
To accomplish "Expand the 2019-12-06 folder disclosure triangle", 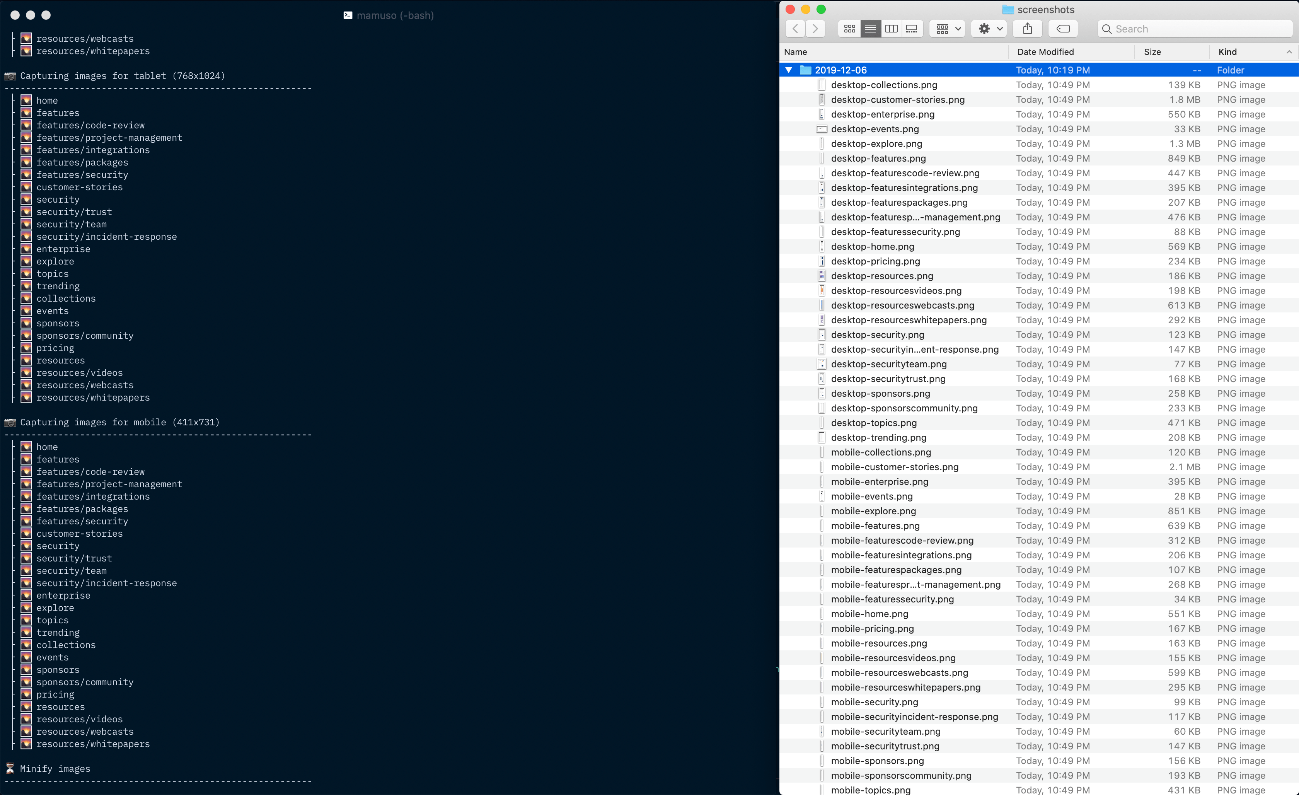I will [x=789, y=70].
